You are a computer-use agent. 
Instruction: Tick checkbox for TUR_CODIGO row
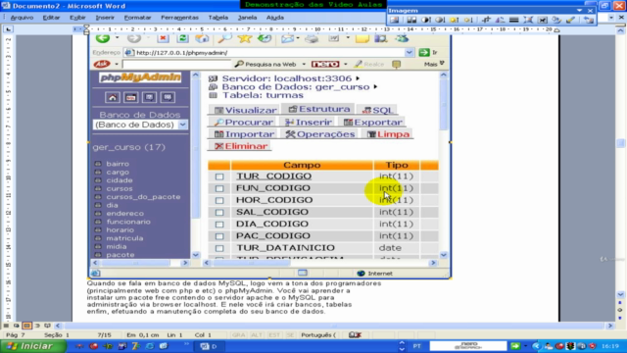click(x=219, y=176)
